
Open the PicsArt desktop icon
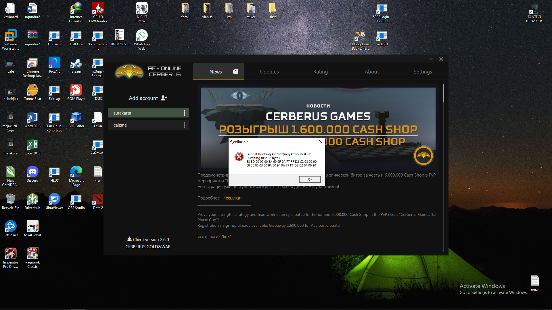[54, 65]
